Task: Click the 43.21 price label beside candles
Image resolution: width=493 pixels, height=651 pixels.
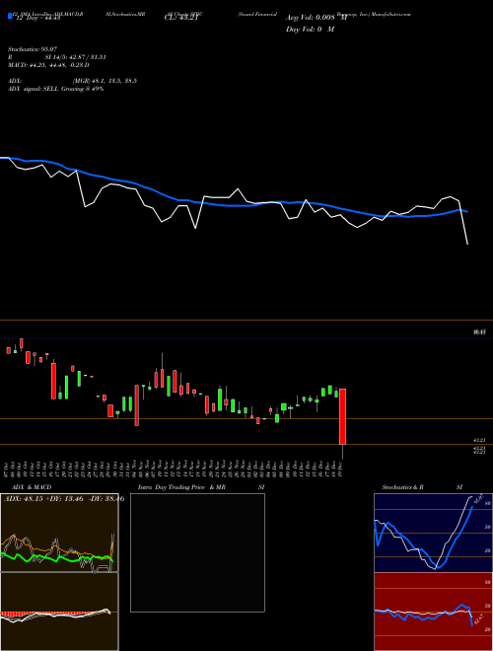Action: (x=479, y=440)
